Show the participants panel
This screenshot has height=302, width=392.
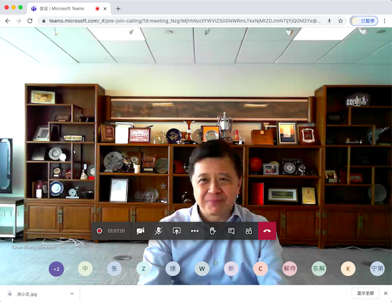coord(249,231)
